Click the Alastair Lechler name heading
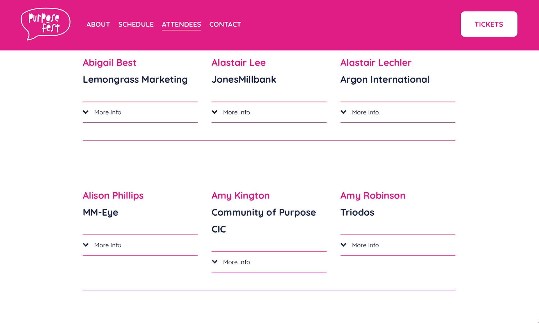Image resolution: width=539 pixels, height=323 pixels. pyautogui.click(x=376, y=62)
